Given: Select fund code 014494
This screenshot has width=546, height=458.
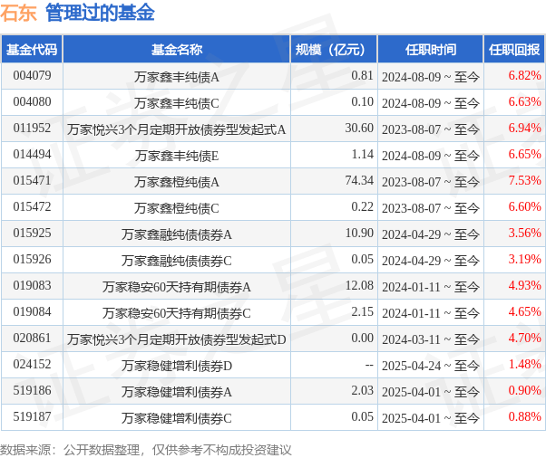Looking at the screenshot, I should 32,154.
